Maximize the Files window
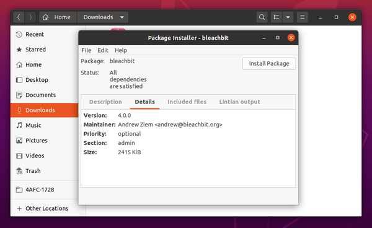The image size is (372, 228). click(x=336, y=17)
